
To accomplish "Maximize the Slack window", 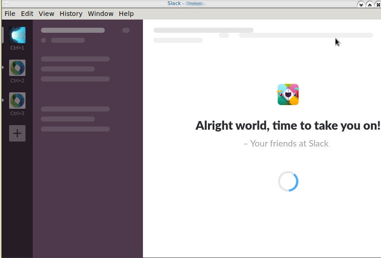I will (370, 5).
